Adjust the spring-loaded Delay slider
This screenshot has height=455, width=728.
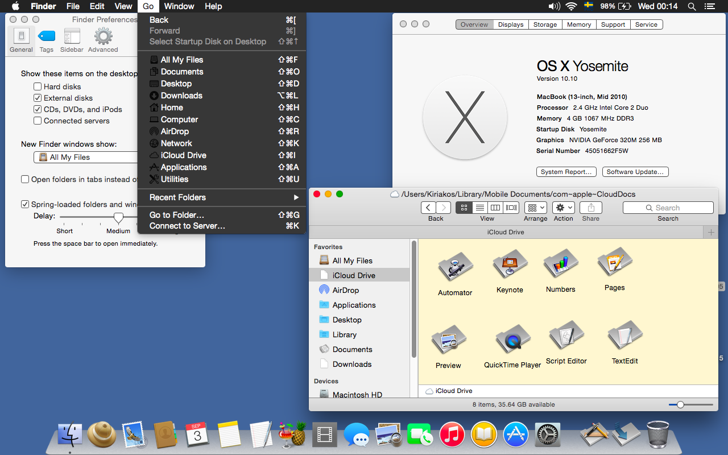(118, 217)
